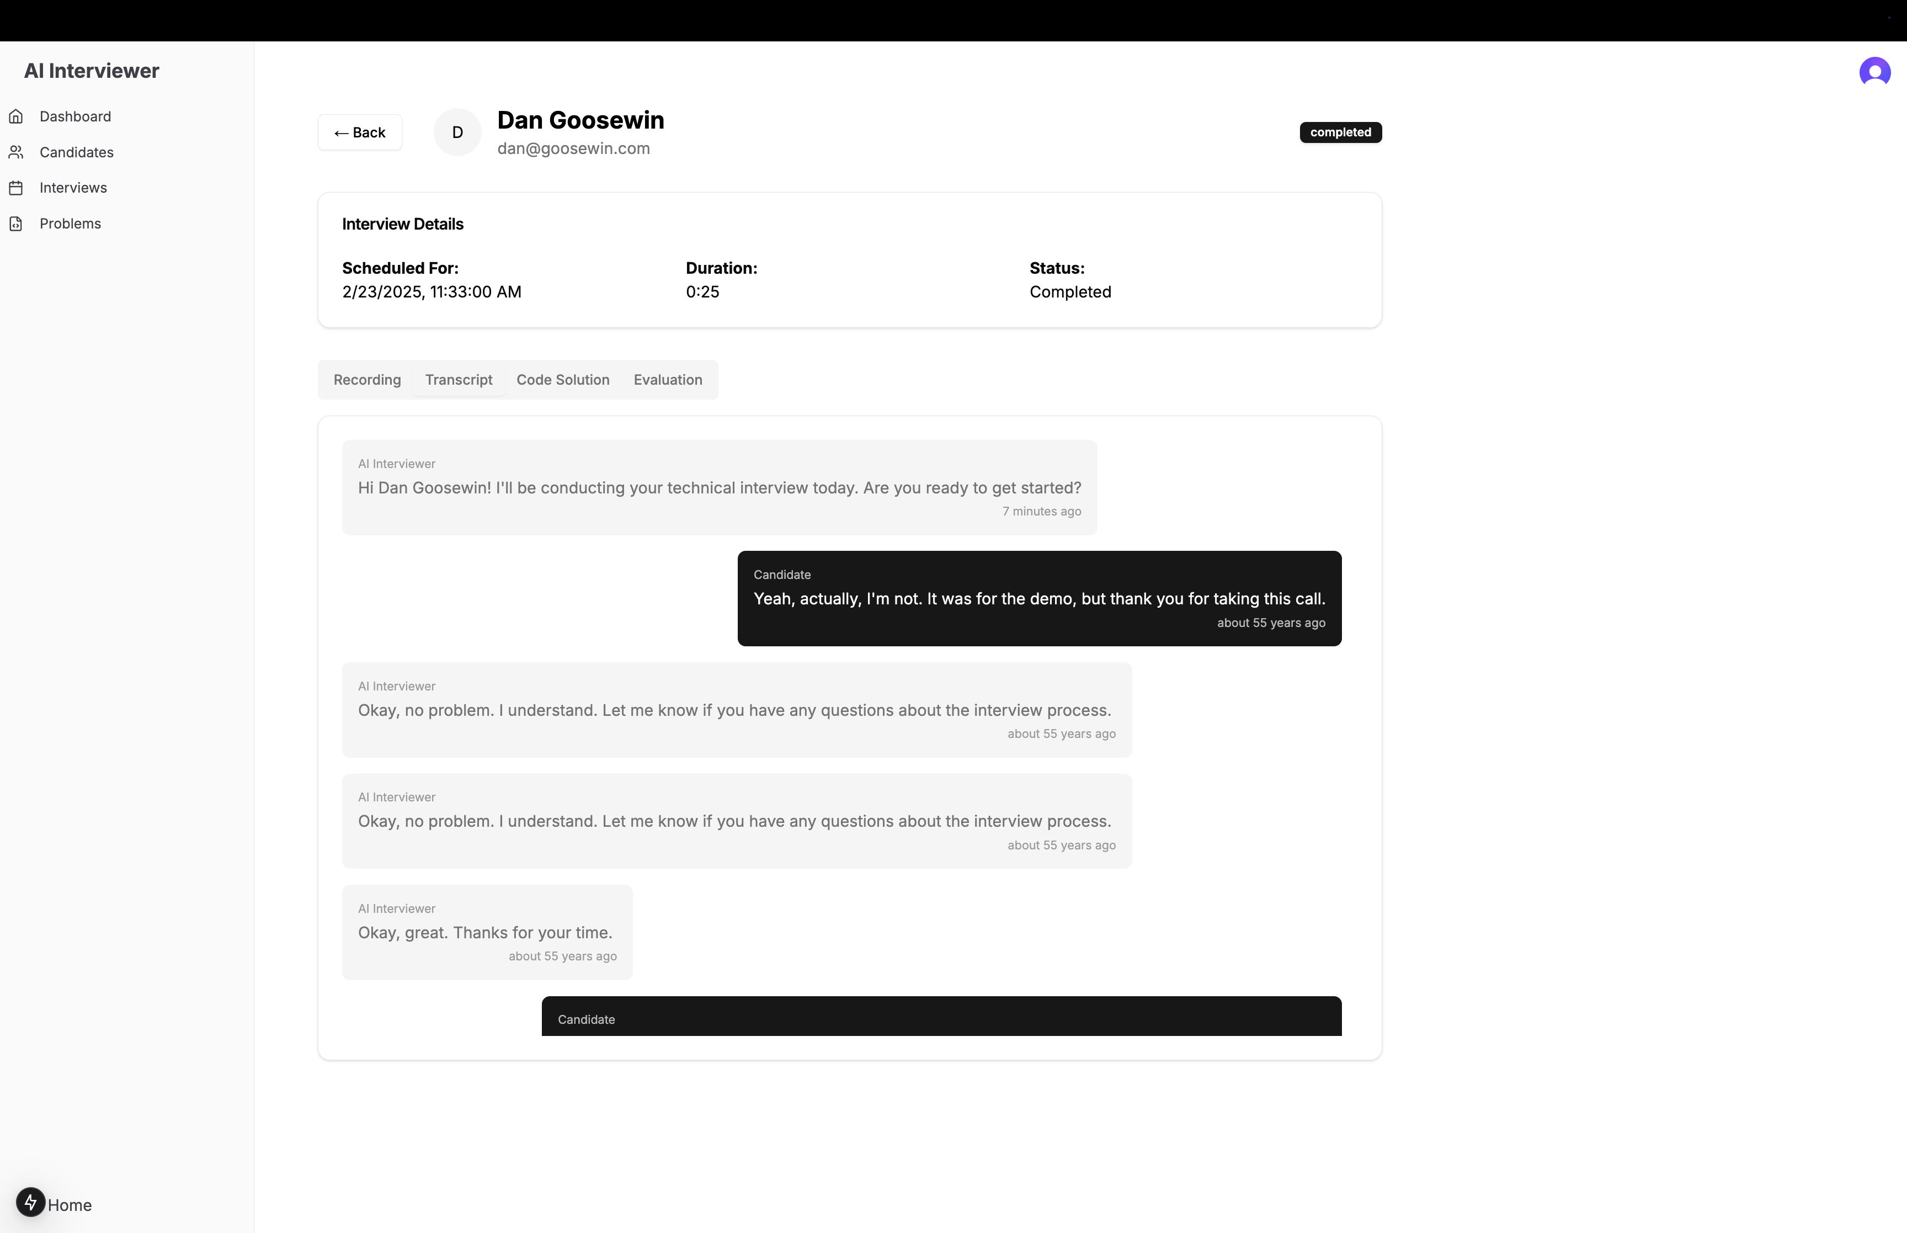Viewport: 1907px width, 1233px height.
Task: Click the lightning bolt icon at bottom-left
Action: pos(30,1203)
